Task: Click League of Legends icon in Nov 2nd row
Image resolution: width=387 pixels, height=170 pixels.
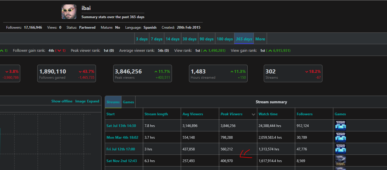Action: (x=341, y=161)
